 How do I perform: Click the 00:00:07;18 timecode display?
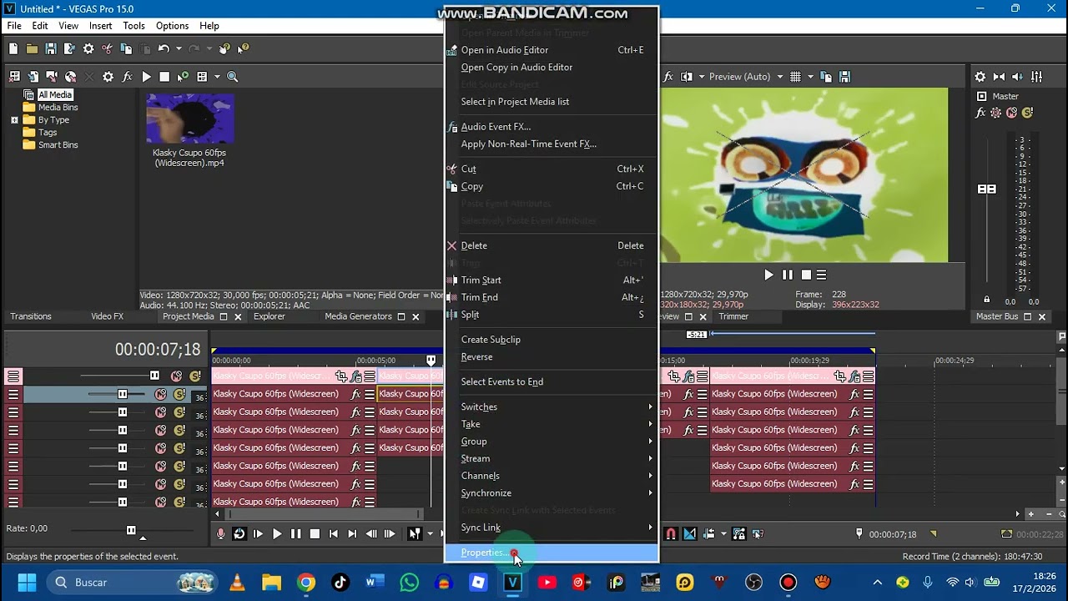click(158, 350)
